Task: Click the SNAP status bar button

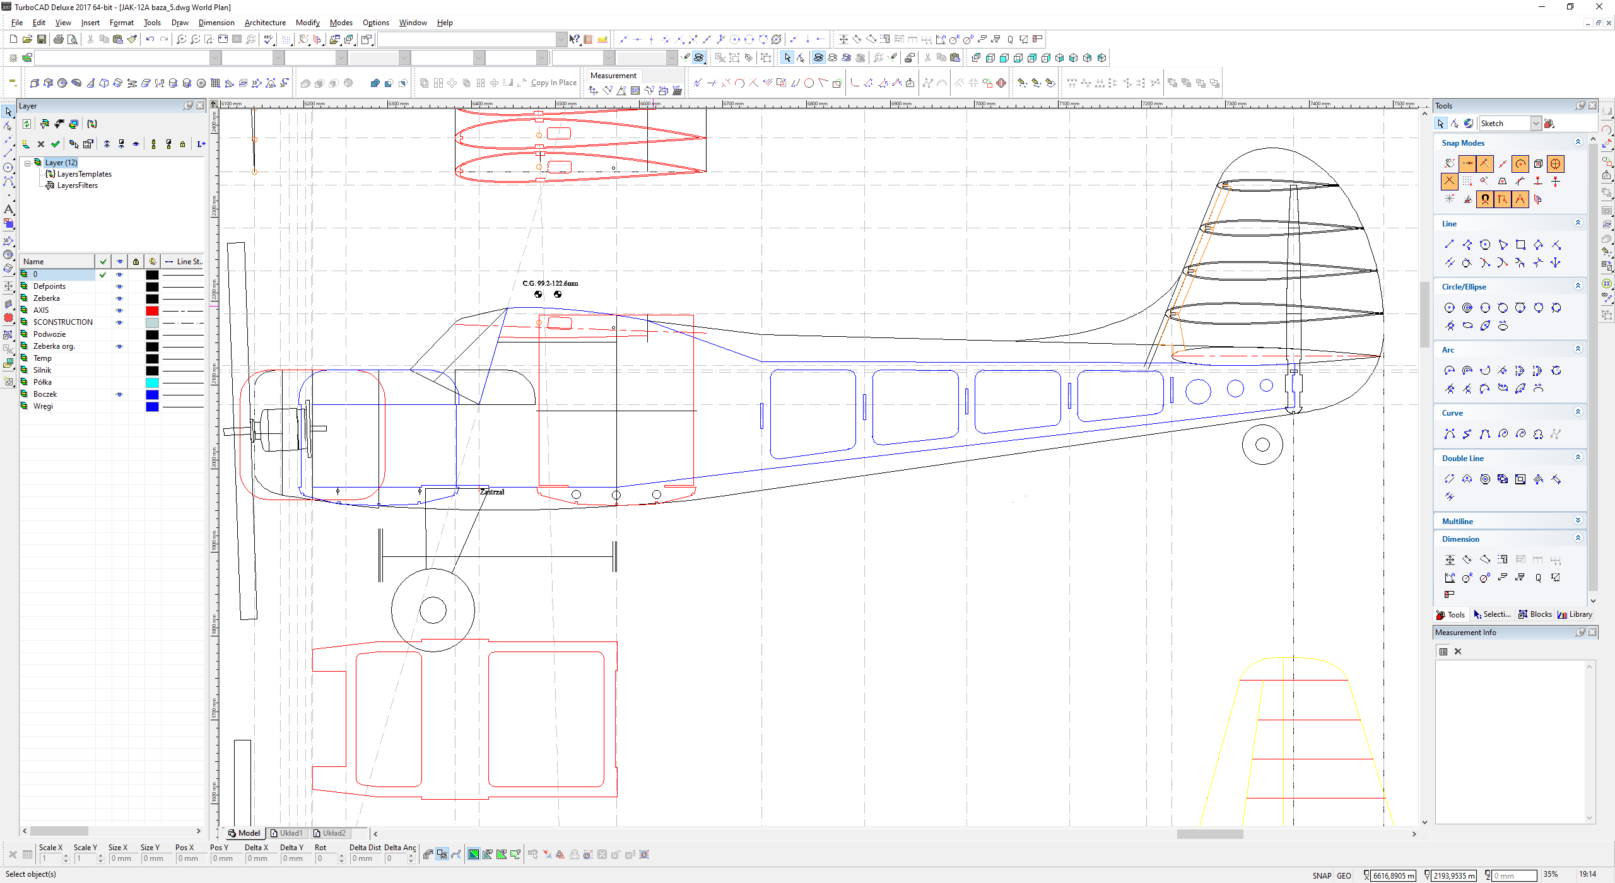Action: pyautogui.click(x=1322, y=875)
